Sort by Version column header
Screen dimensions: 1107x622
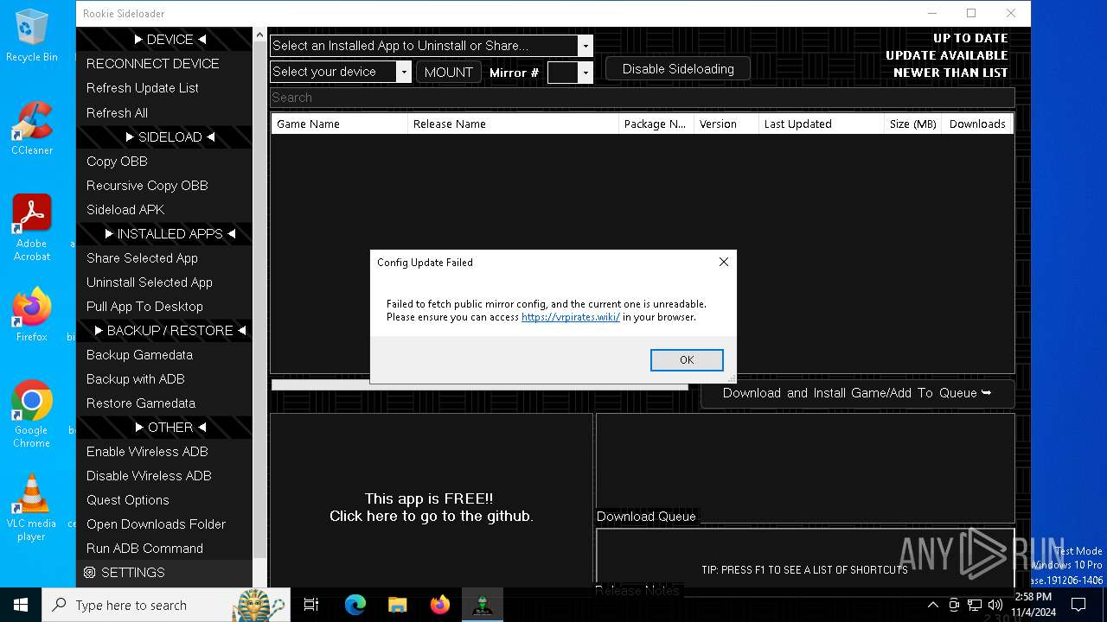pos(726,124)
